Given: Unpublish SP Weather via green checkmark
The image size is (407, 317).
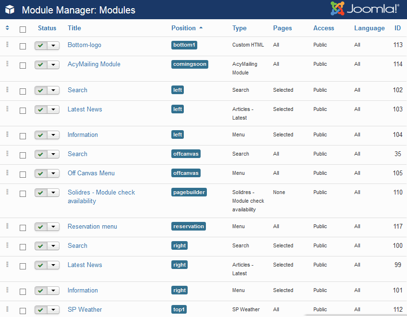Looking at the screenshot, I should (x=41, y=310).
